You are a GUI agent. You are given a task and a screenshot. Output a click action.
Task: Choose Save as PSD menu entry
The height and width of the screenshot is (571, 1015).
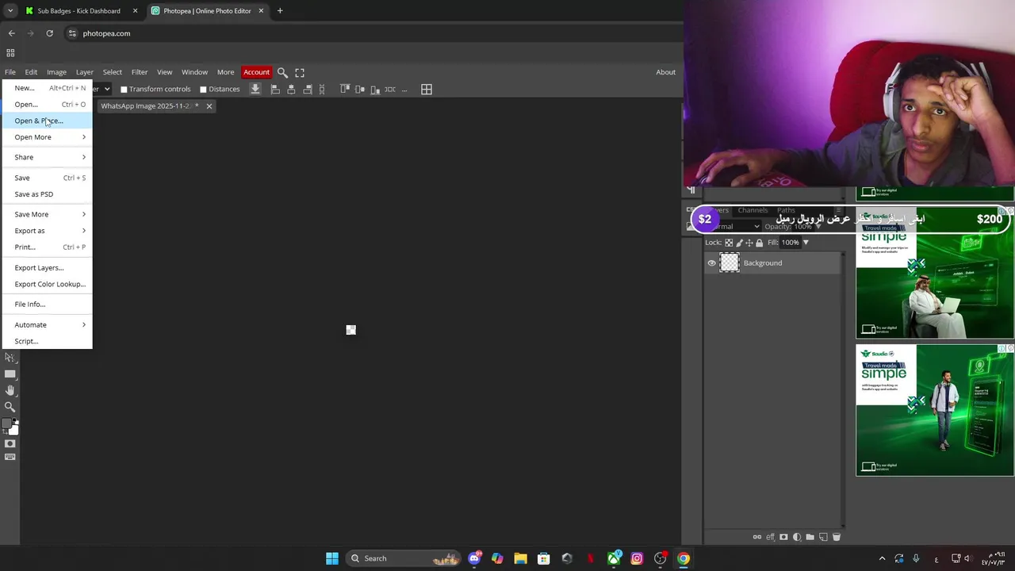tap(48, 194)
